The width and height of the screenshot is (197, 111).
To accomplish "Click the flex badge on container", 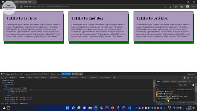I will pos(25,88).
